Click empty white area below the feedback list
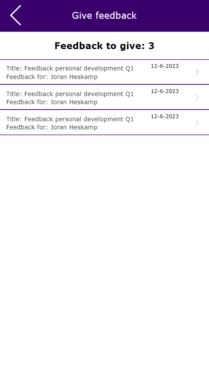The width and height of the screenshot is (209, 368). coord(104,251)
